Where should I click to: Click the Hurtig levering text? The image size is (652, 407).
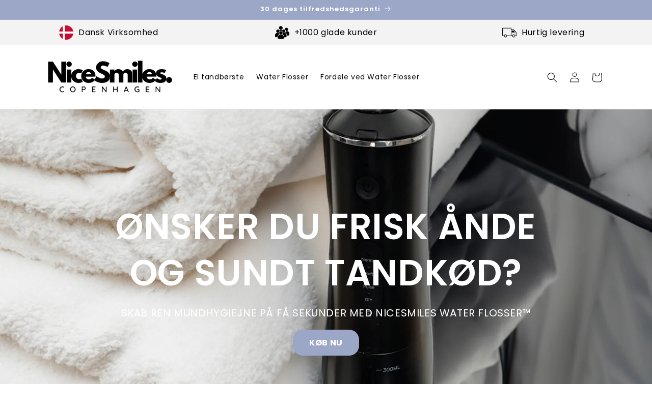(553, 33)
